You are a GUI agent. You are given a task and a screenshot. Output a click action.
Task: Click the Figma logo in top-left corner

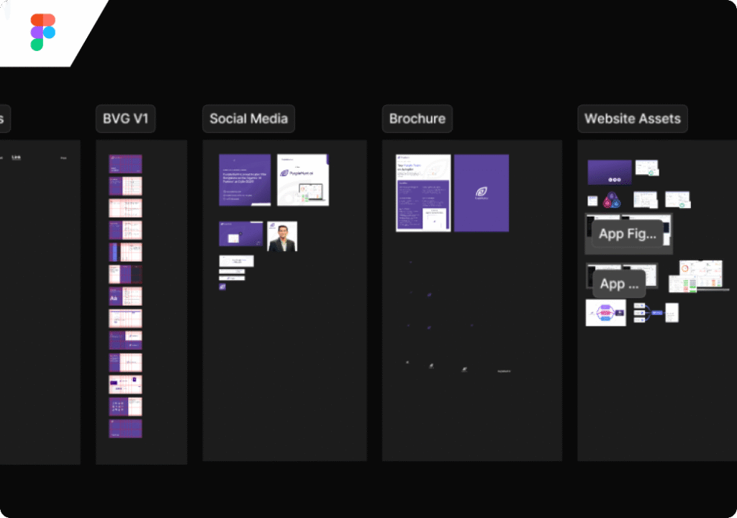(x=42, y=32)
